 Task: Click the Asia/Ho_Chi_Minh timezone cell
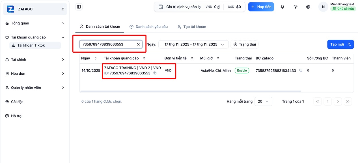click(x=216, y=70)
